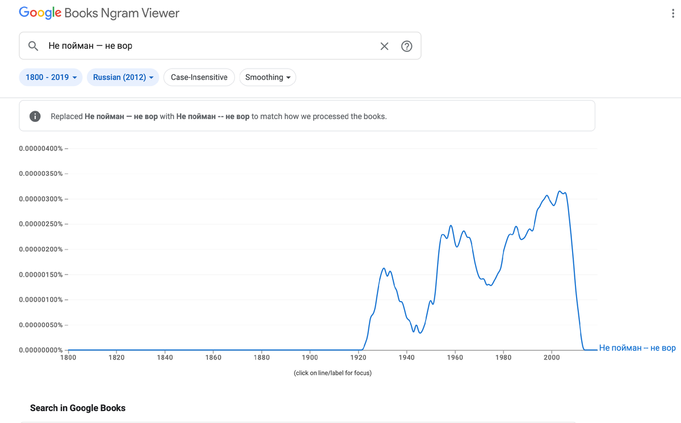
Task: Click '(click on line/label for focus)' hint text
Action: coord(333,373)
